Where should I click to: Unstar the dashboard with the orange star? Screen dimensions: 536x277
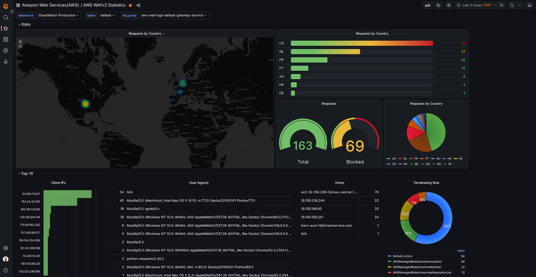[x=130, y=5]
